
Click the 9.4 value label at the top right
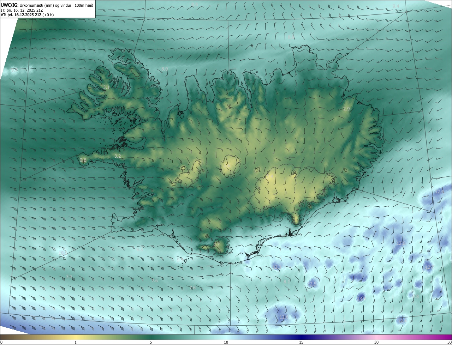[x=396, y=6]
